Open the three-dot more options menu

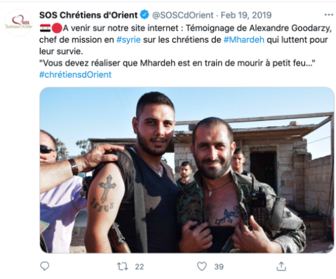coord(329,15)
